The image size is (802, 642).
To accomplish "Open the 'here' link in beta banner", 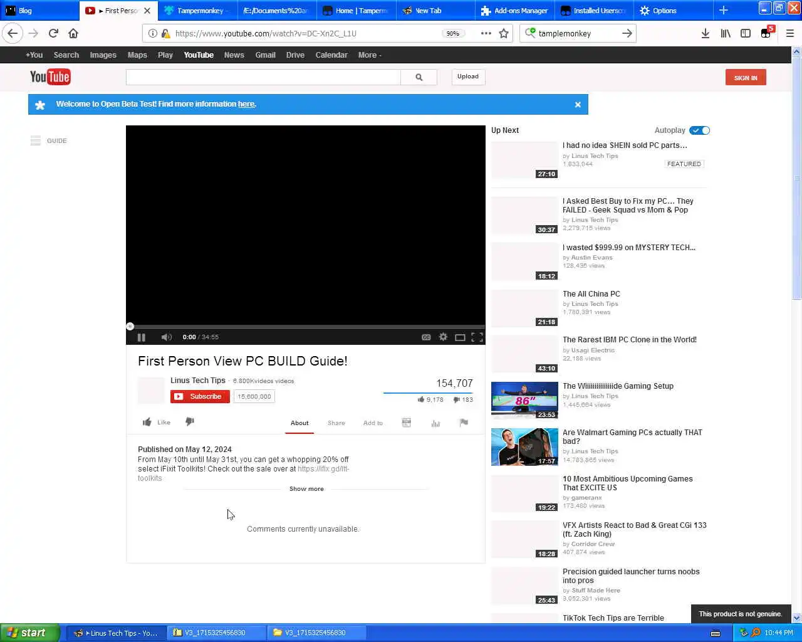I will click(246, 104).
